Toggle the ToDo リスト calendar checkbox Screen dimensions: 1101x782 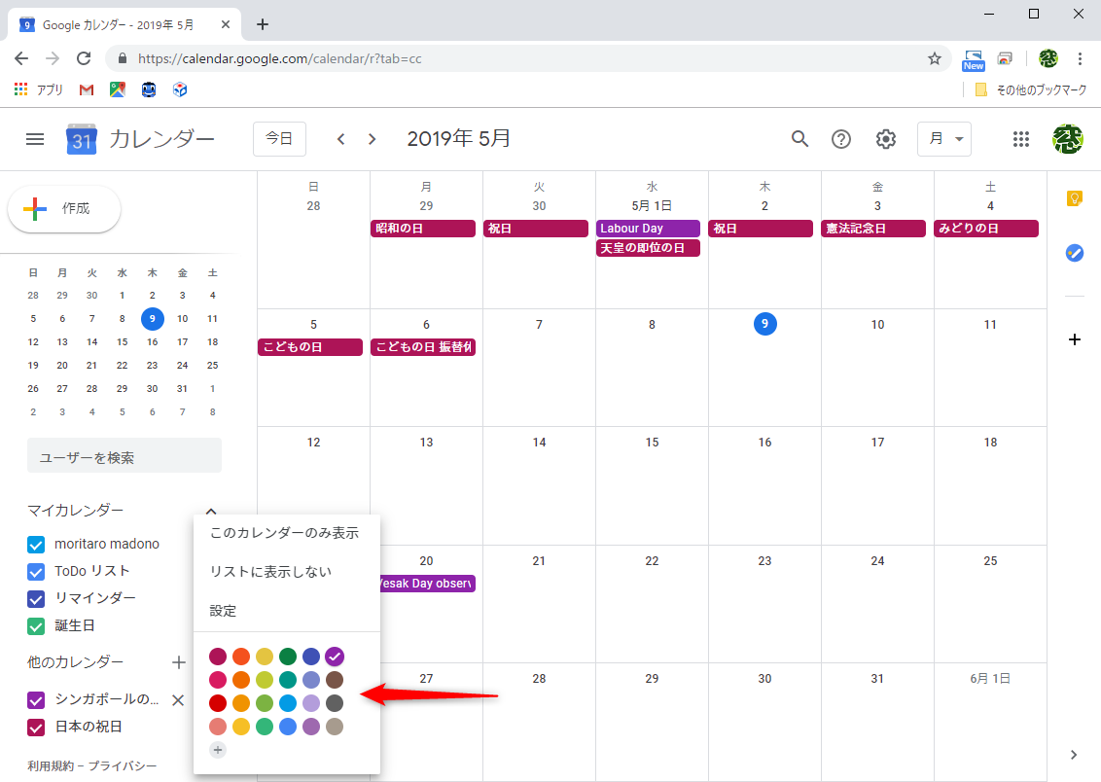pos(36,571)
